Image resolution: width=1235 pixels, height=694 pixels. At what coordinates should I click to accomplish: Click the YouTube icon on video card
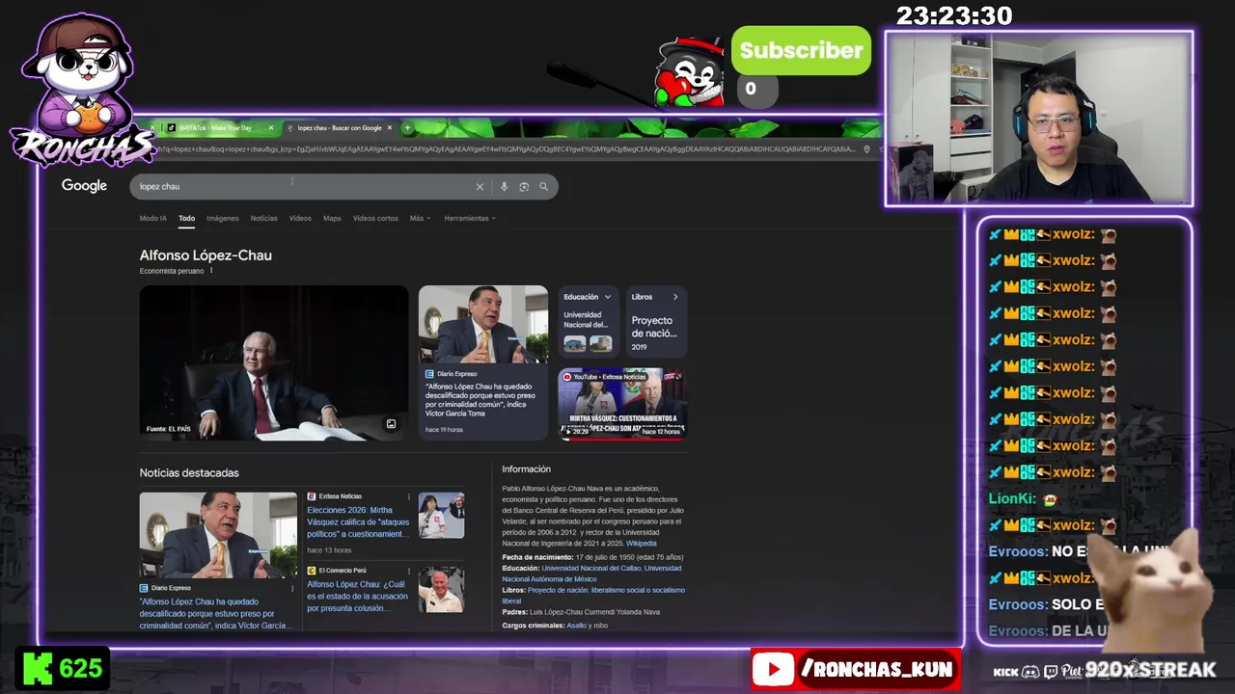point(567,377)
